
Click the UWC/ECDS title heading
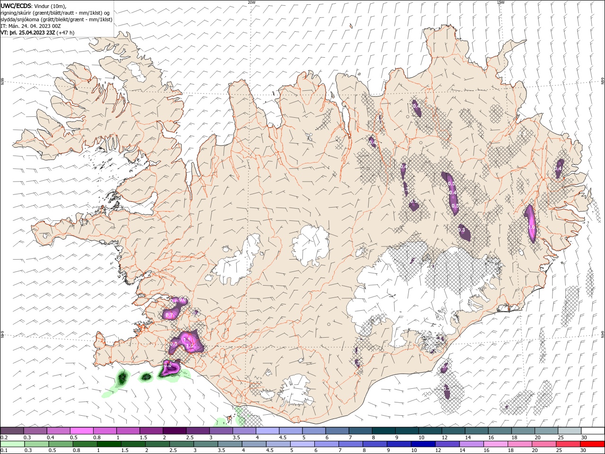point(16,6)
